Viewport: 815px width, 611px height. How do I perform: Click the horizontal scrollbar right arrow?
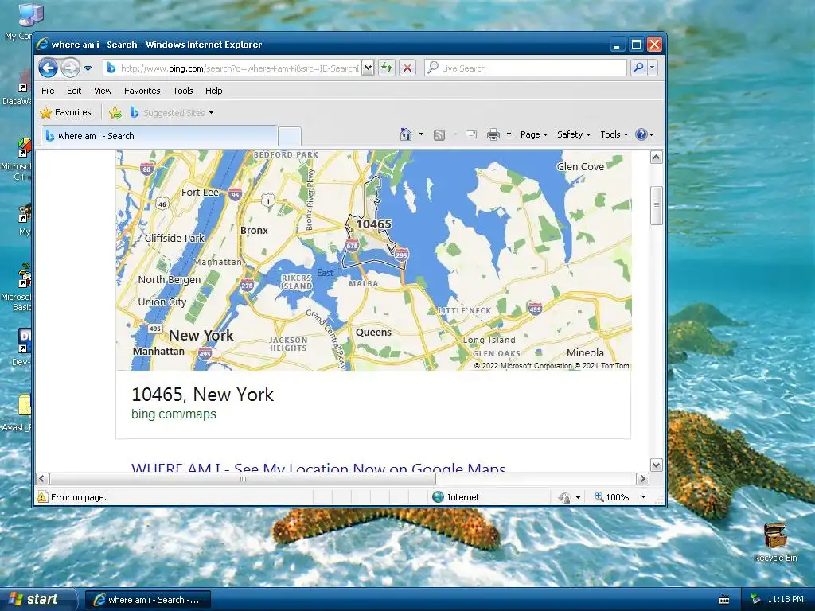click(x=642, y=478)
